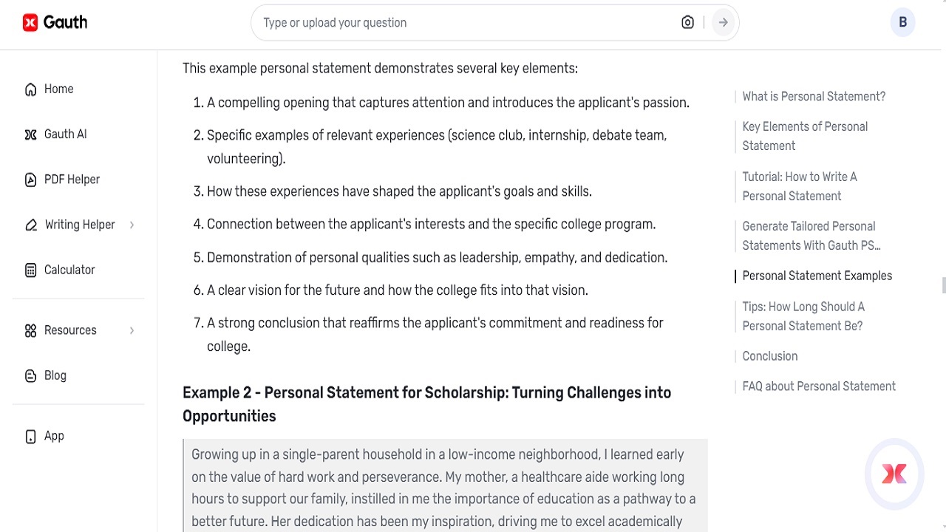The image size is (946, 532).
Task: Open the Calculator tool icon
Action: click(30, 270)
